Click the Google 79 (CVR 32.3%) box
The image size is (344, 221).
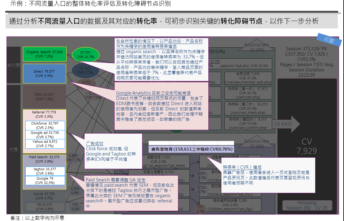[45, 181]
